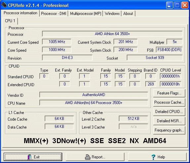Open the Processor Cache details
This screenshot has width=190, height=163.
[169, 102]
